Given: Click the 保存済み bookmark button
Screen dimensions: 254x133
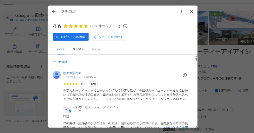Looking at the screenshot, I should coord(223,91).
